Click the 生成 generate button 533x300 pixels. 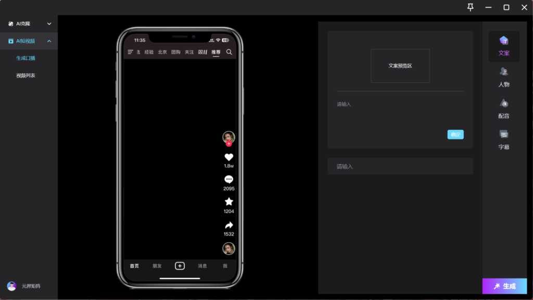point(504,286)
